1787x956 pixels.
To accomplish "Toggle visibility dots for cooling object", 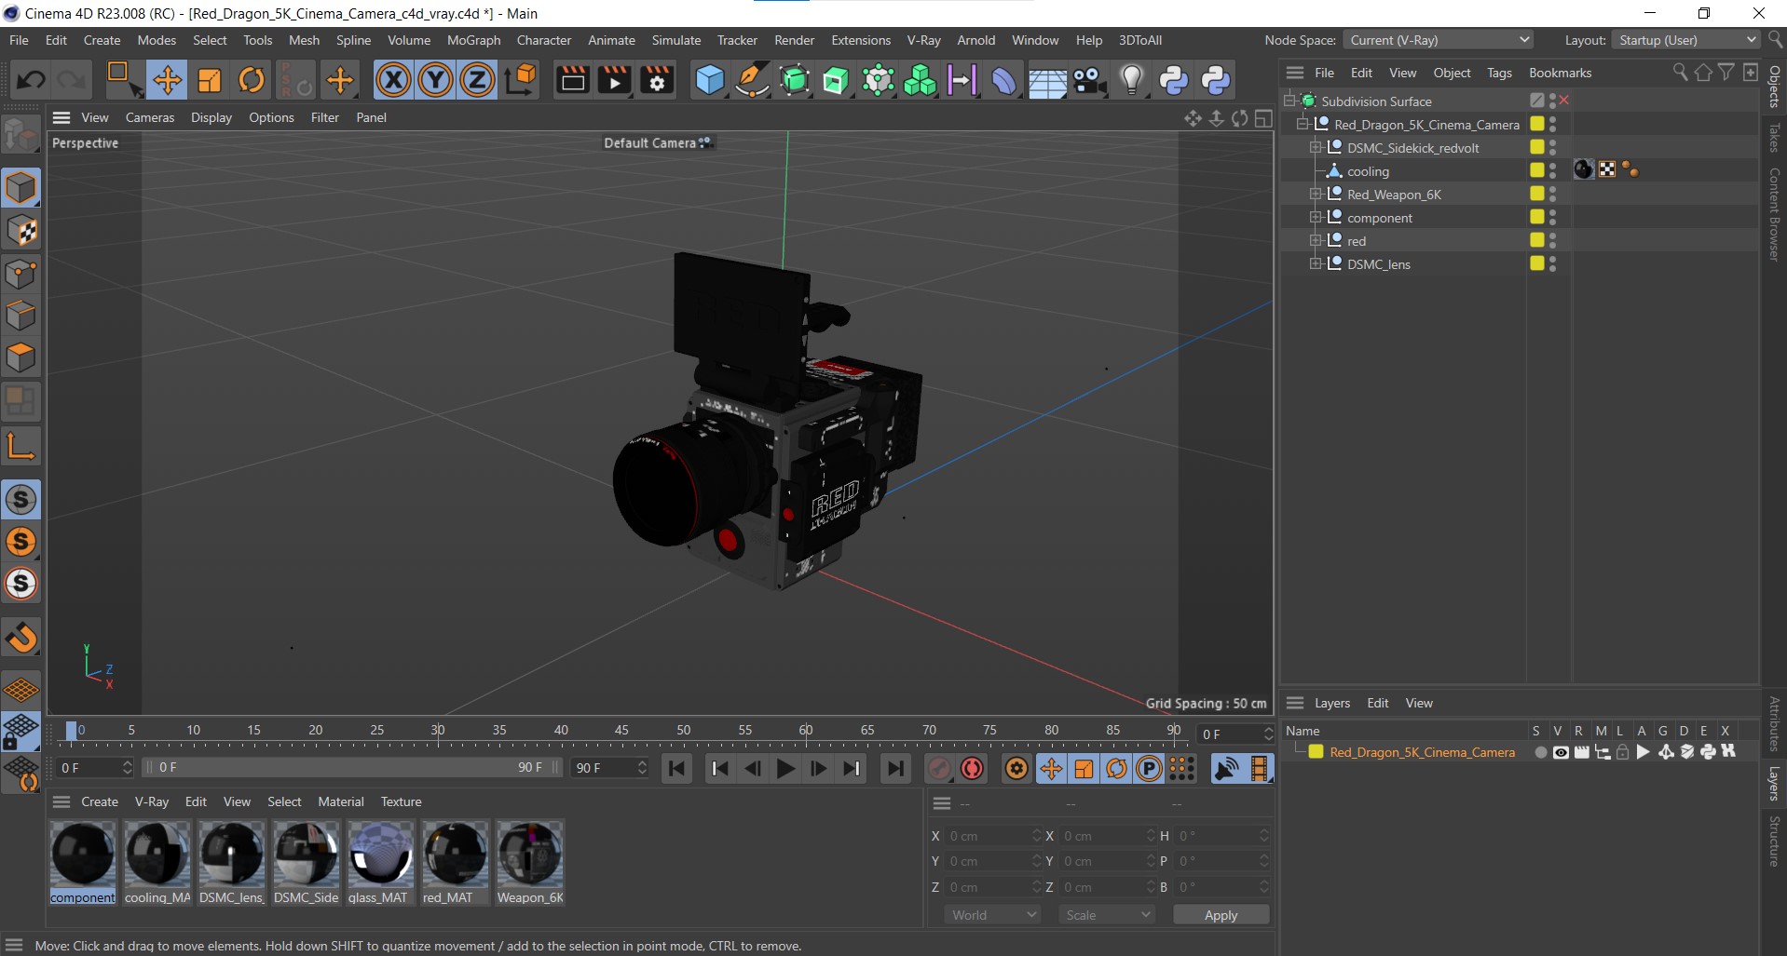I will pyautogui.click(x=1552, y=170).
